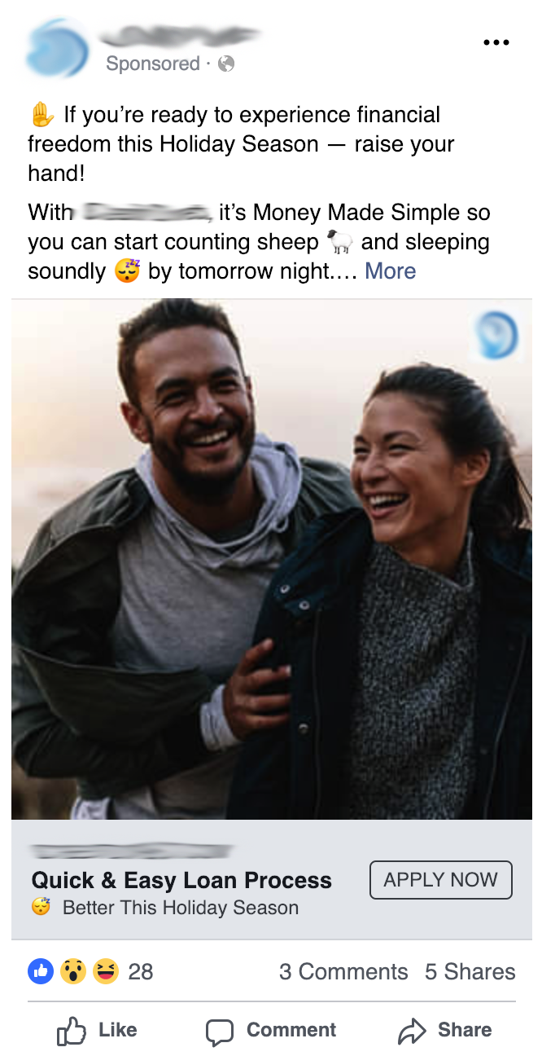Open the 5 Shares link
Image resolution: width=542 pixels, height=1056 pixels.
tap(470, 971)
